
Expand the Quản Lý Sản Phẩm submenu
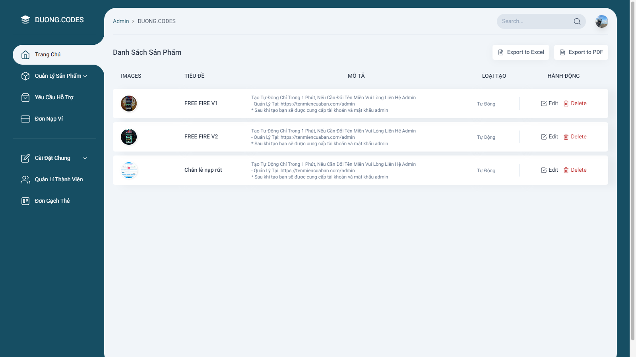pyautogui.click(x=85, y=76)
